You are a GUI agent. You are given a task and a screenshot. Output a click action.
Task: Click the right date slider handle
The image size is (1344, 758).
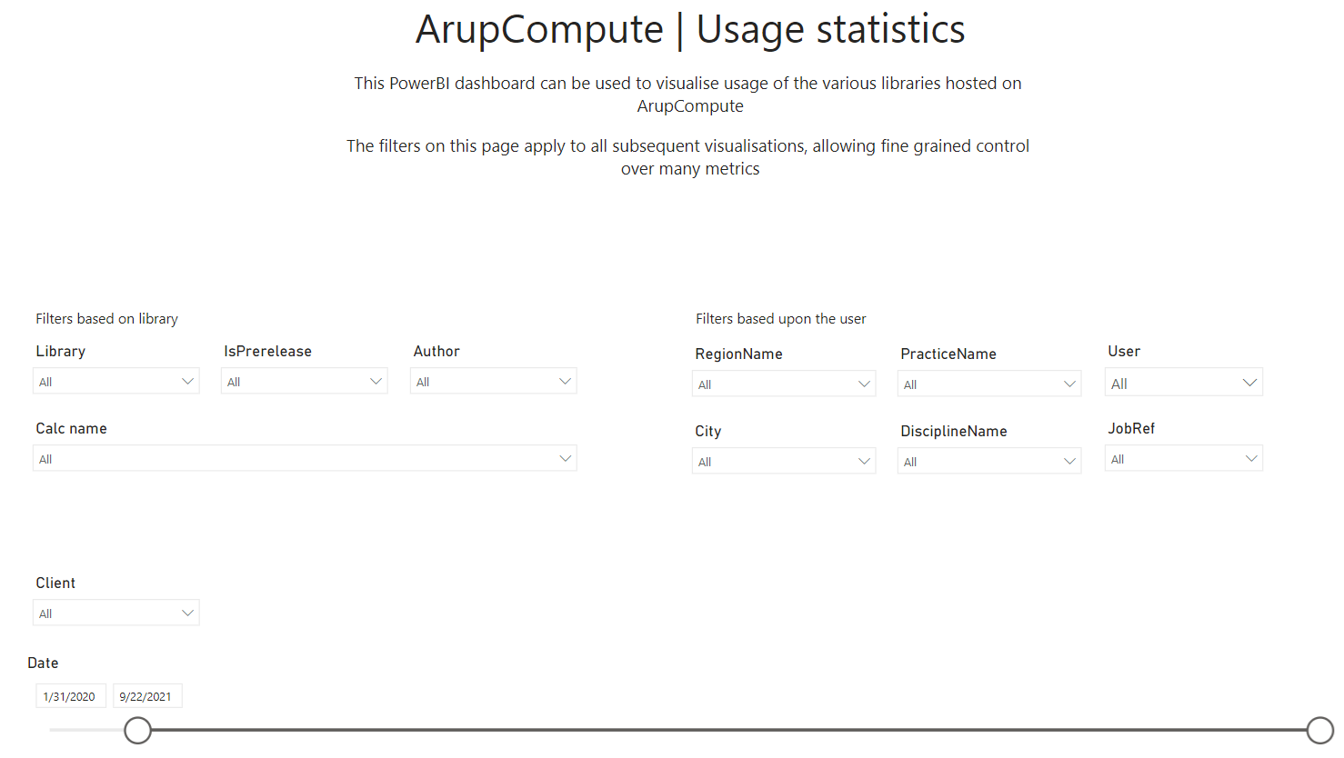(1319, 730)
